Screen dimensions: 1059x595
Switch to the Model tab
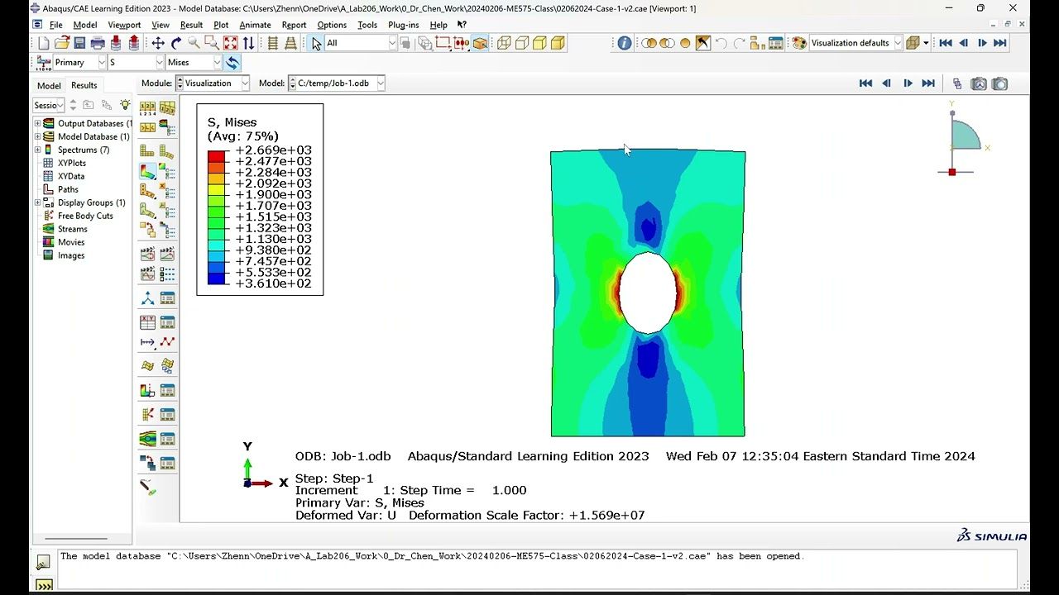[49, 85]
